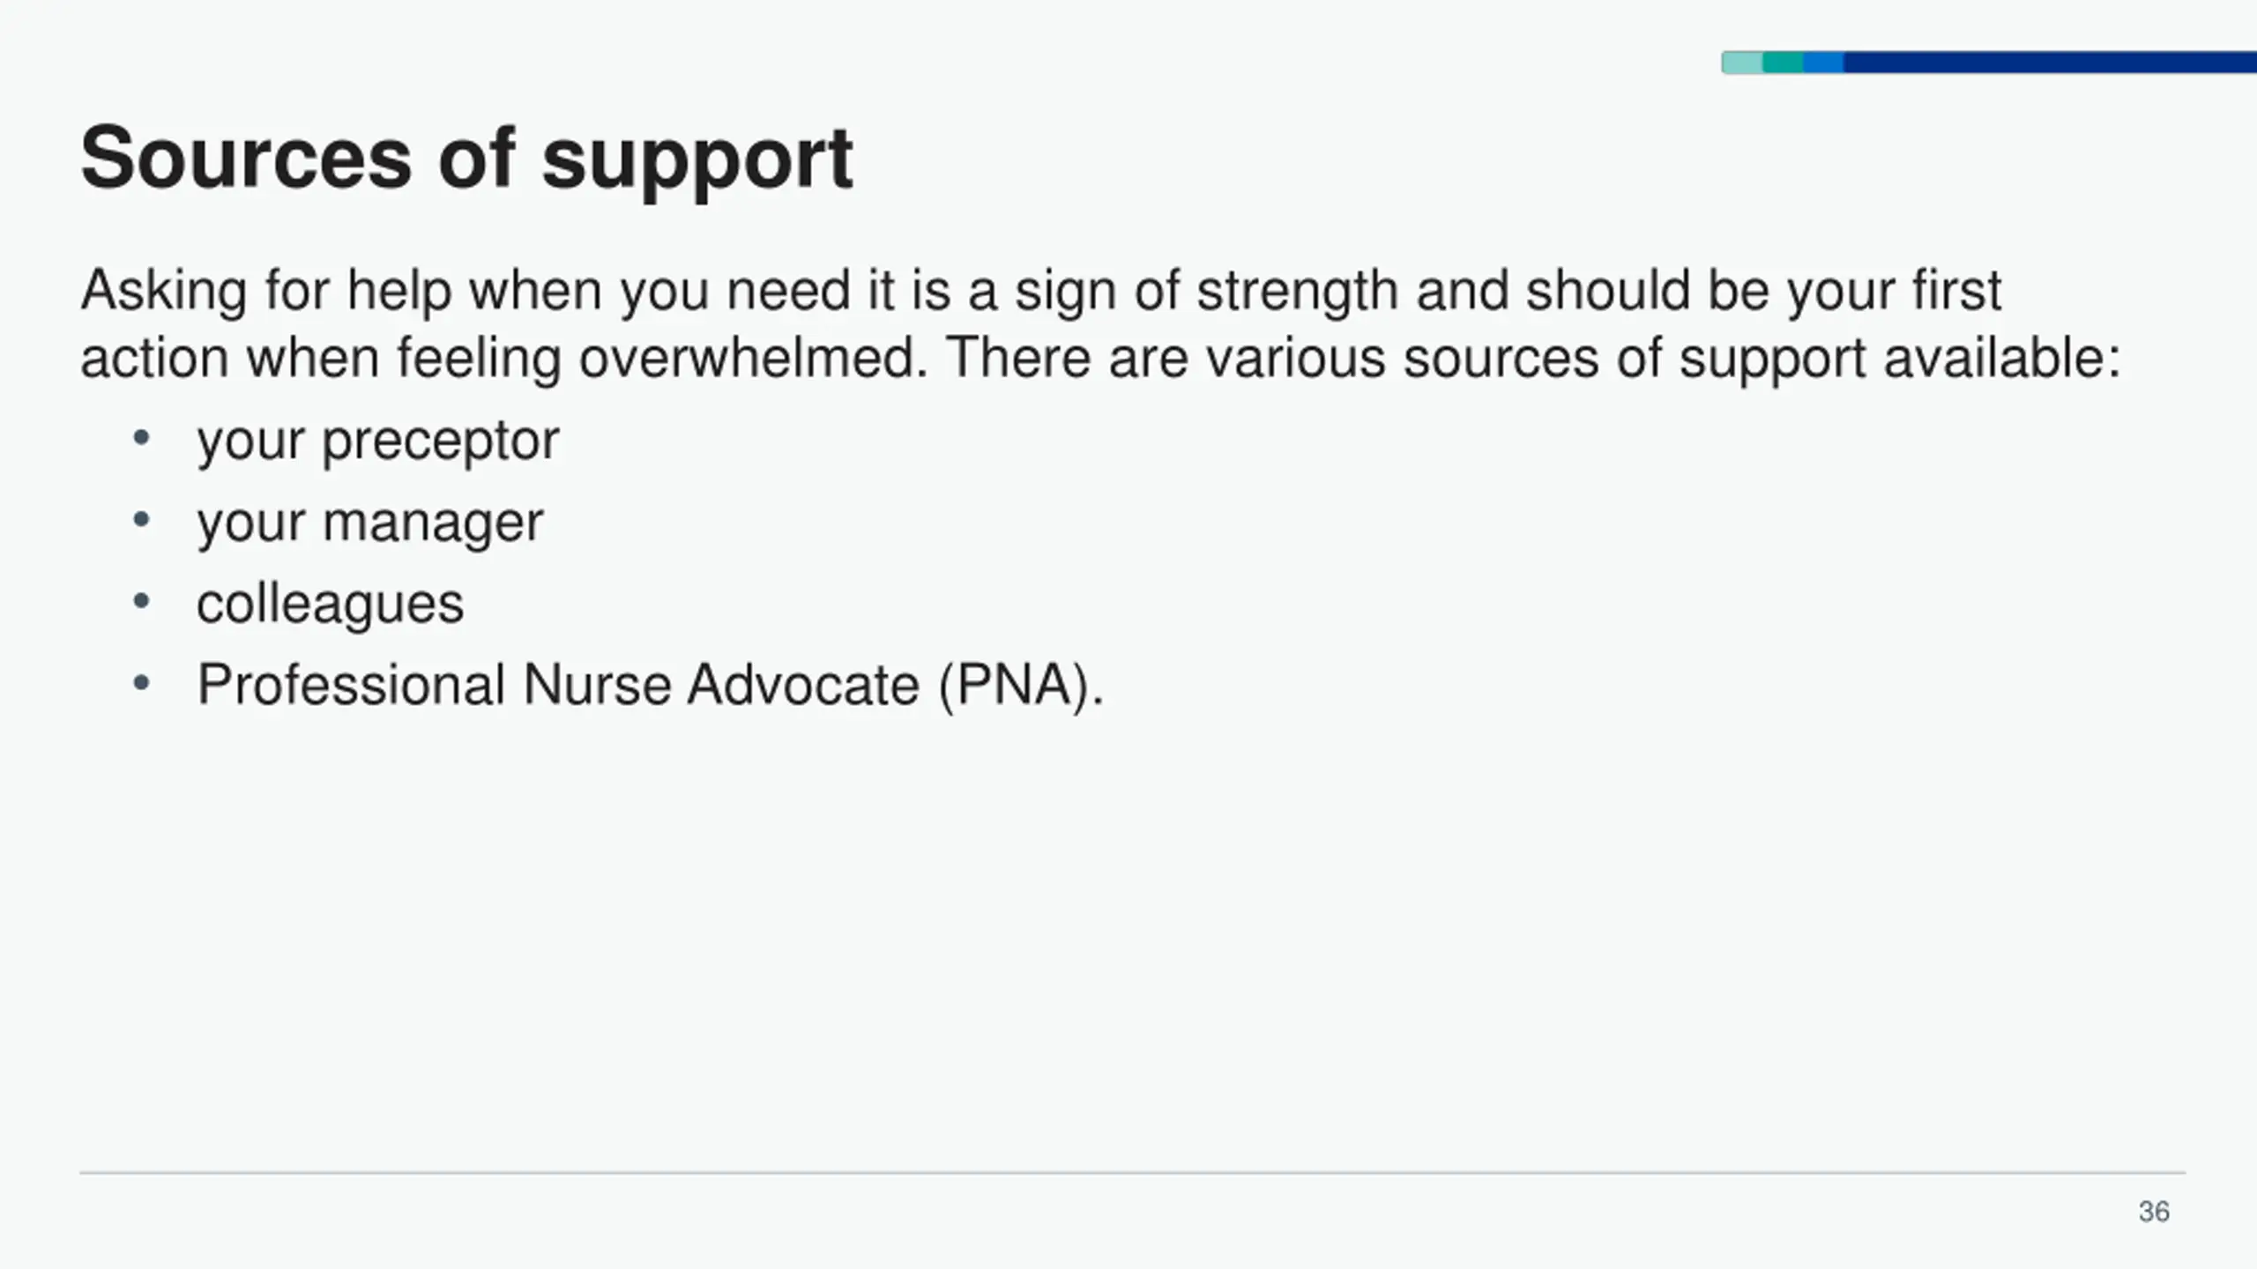Select the "your preceptor" bullet text
2257x1269 pixels.
pos(377,440)
